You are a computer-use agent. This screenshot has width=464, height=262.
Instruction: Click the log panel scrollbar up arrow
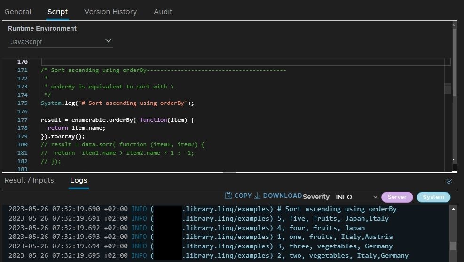pos(453,209)
